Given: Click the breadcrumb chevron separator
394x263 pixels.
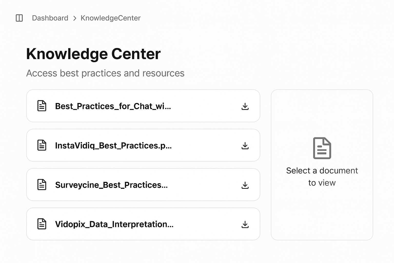Looking at the screenshot, I should pos(75,18).
